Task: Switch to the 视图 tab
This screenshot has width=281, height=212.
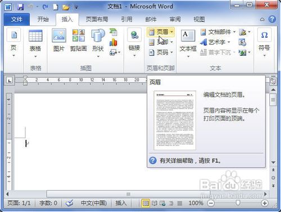Action: (x=199, y=19)
